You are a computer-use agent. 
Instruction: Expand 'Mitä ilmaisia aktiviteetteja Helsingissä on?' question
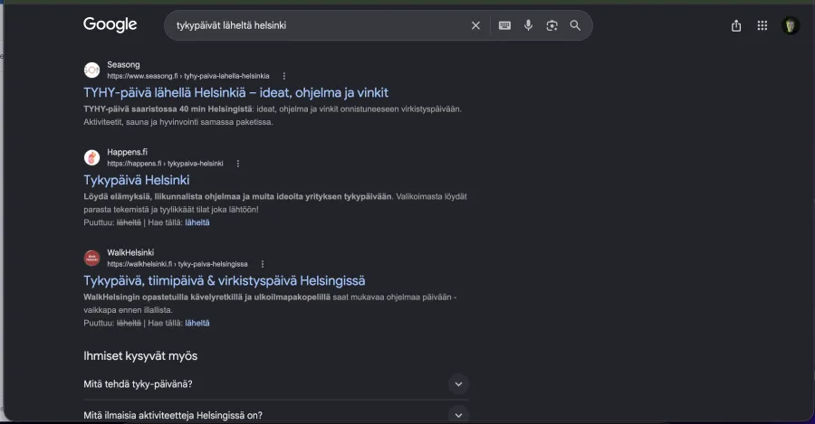pos(276,415)
